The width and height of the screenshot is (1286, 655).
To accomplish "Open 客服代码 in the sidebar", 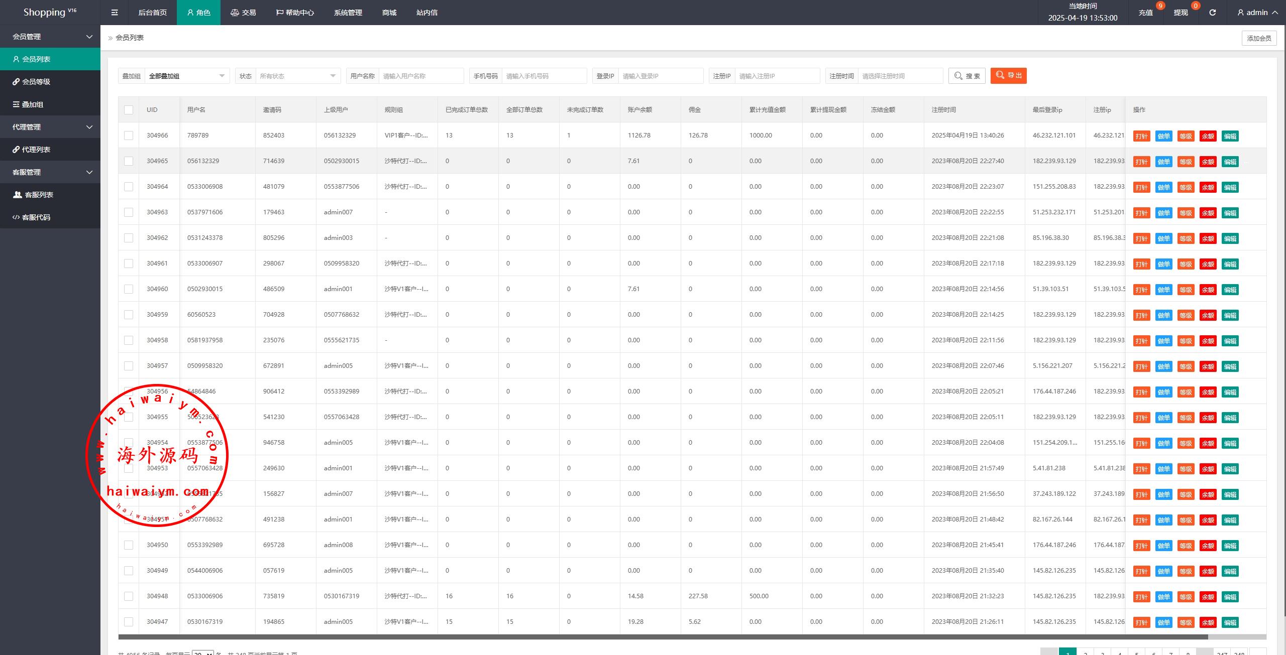I will point(36,217).
